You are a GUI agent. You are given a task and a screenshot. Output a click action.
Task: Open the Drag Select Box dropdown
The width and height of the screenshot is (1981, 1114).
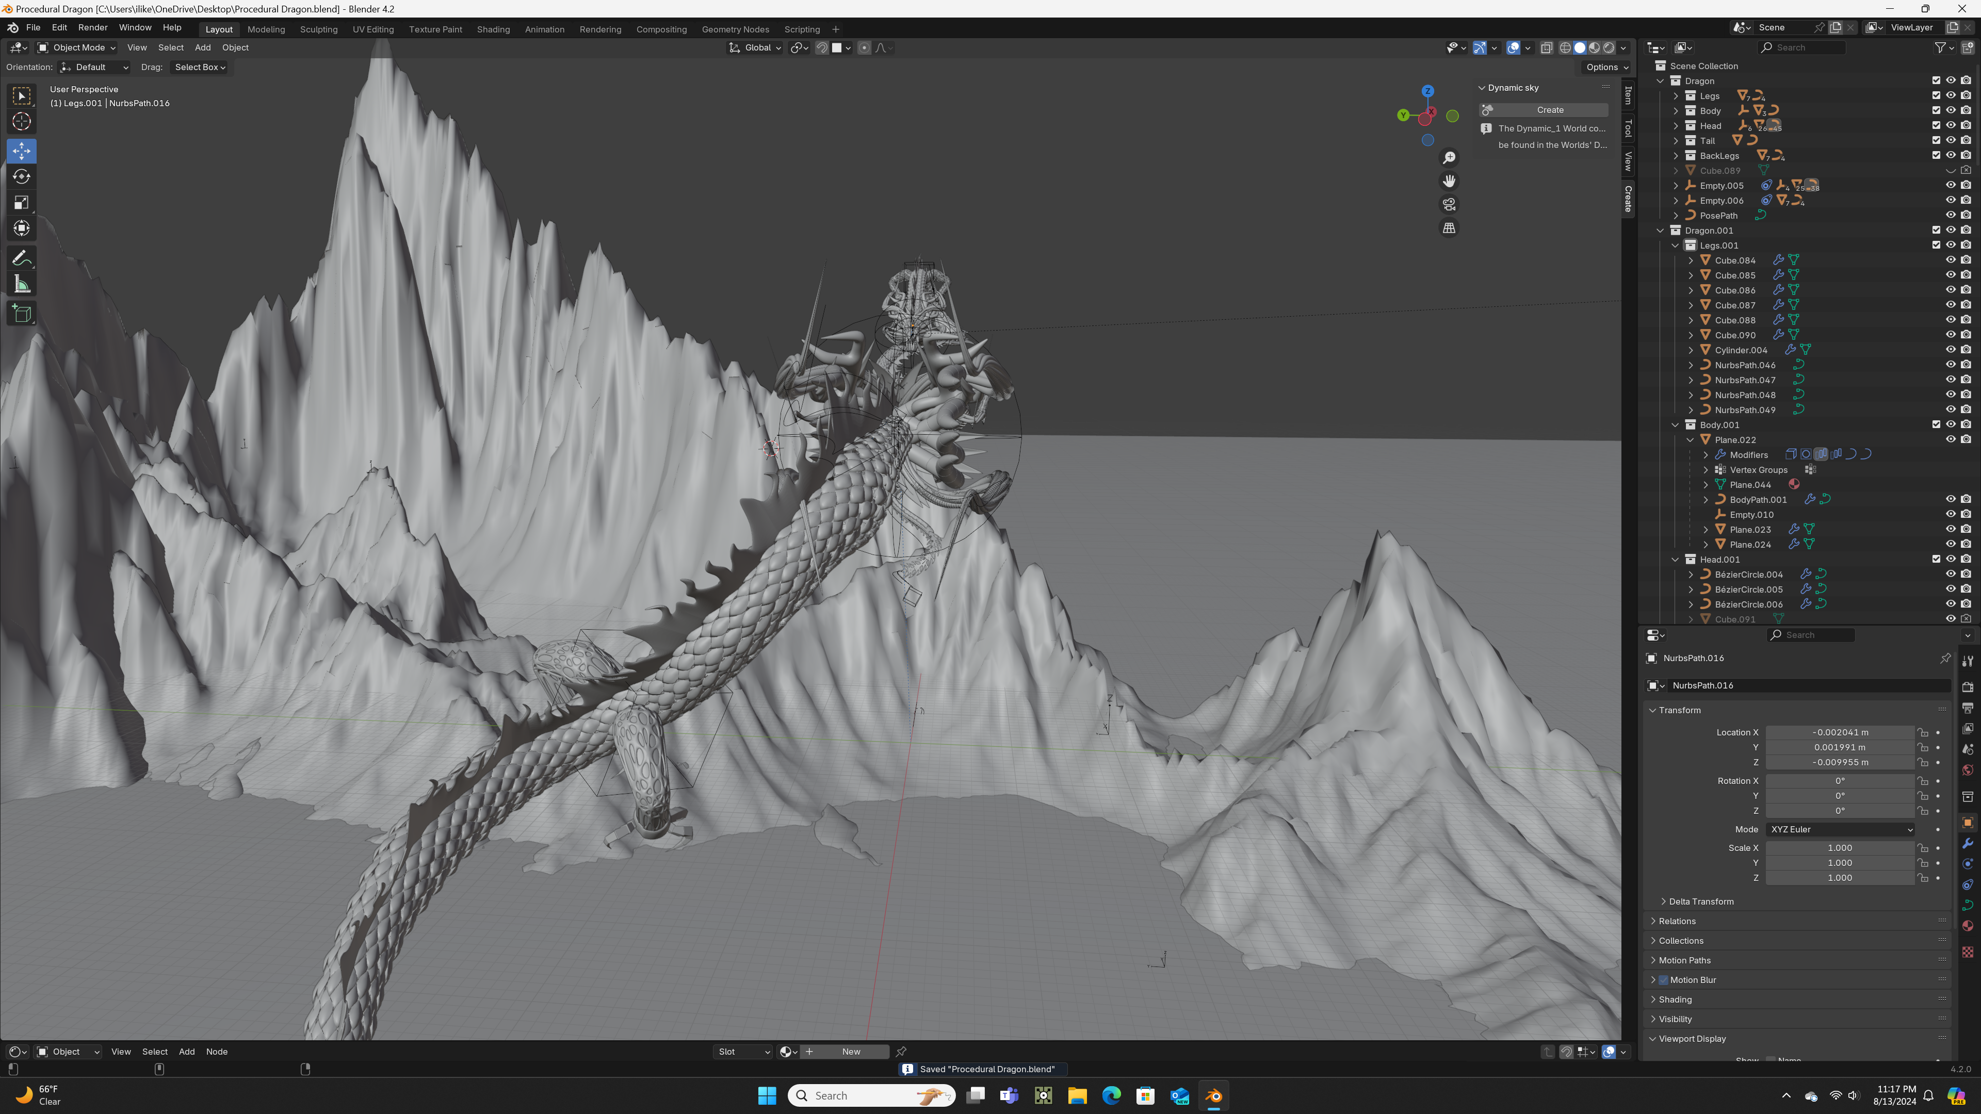199,67
